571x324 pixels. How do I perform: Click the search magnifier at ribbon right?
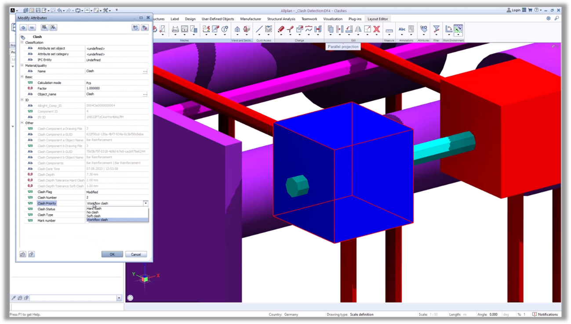(x=556, y=18)
